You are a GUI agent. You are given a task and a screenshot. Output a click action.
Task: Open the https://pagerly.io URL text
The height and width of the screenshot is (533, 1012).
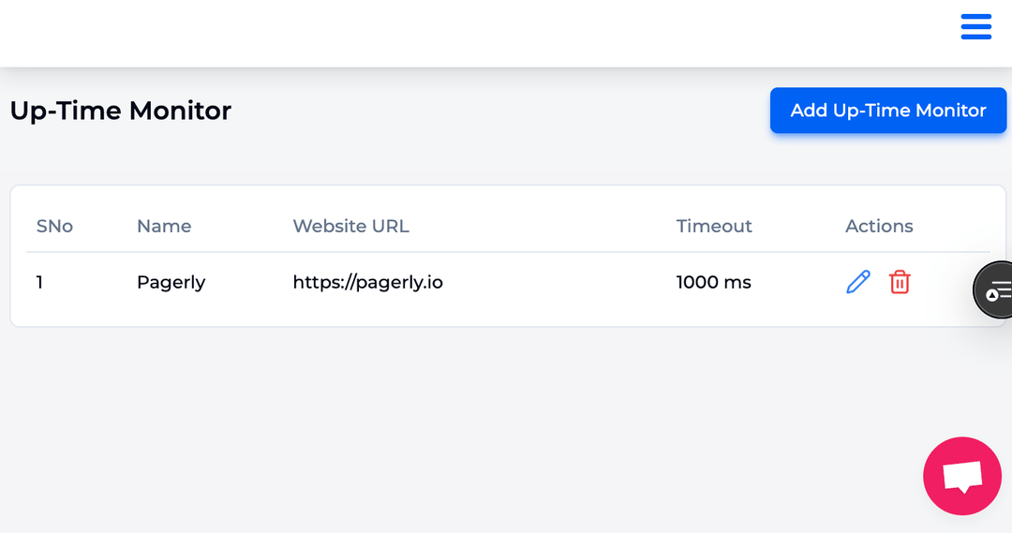(368, 283)
